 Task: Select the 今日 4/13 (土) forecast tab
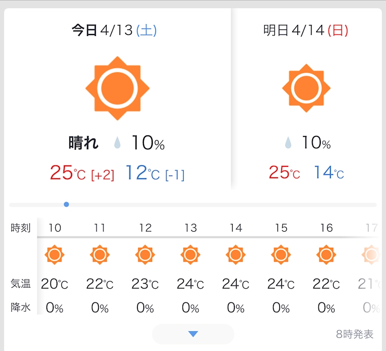click(114, 31)
